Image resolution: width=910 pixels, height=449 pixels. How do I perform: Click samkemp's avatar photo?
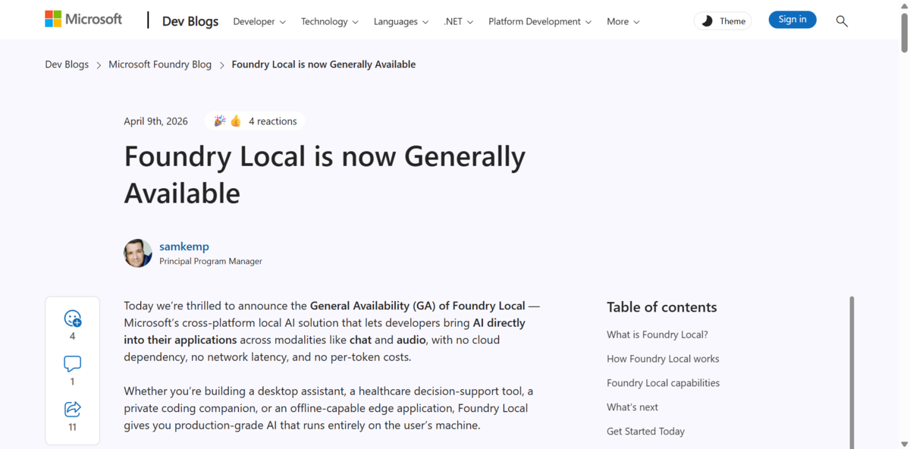138,253
